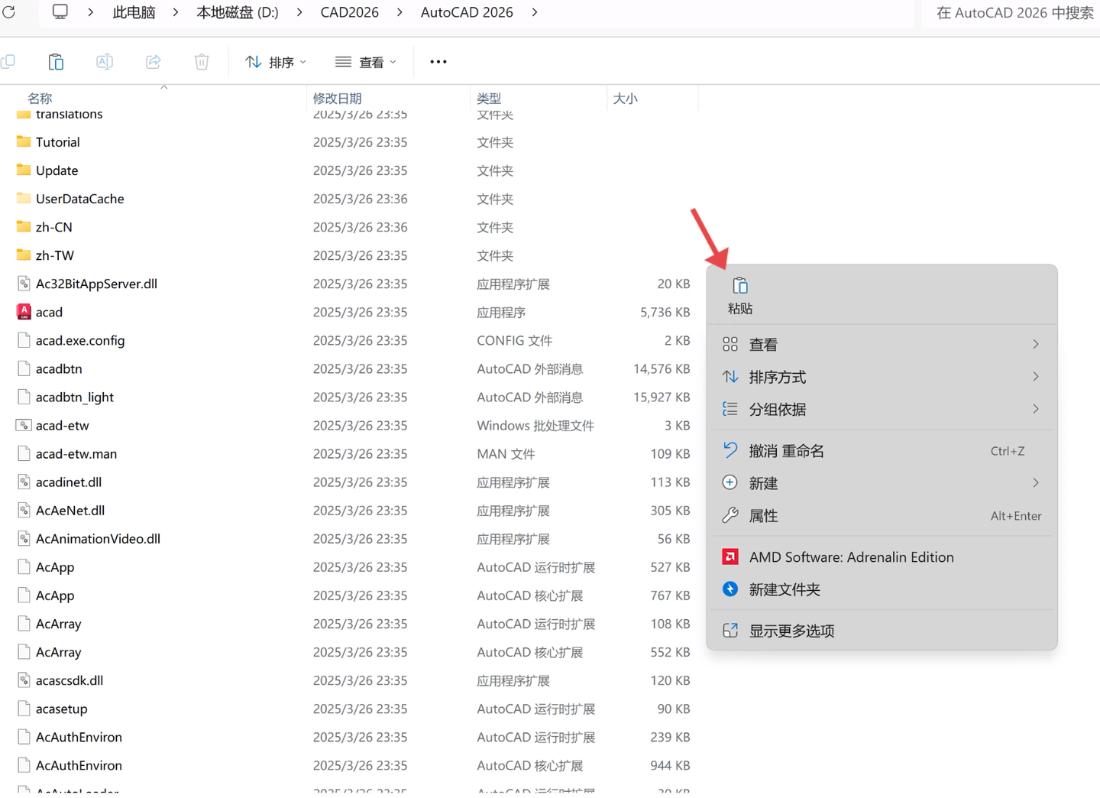Click the copy icon in the toolbar
Viewport: 1100px width, 798px height.
(8, 62)
